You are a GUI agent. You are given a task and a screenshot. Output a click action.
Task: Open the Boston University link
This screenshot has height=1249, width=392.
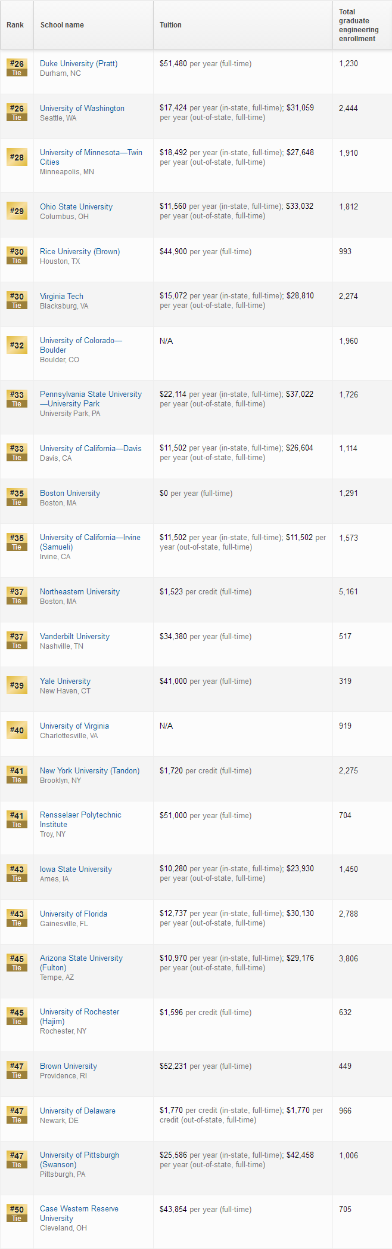pos(70,494)
